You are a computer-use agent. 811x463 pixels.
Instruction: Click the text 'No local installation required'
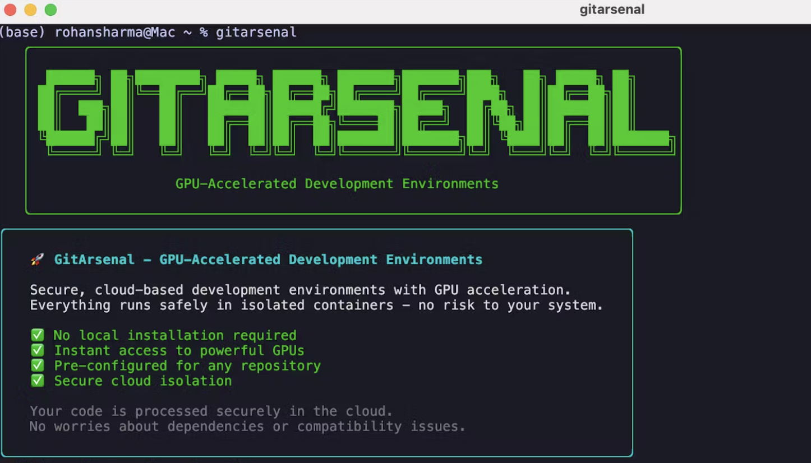coord(175,335)
